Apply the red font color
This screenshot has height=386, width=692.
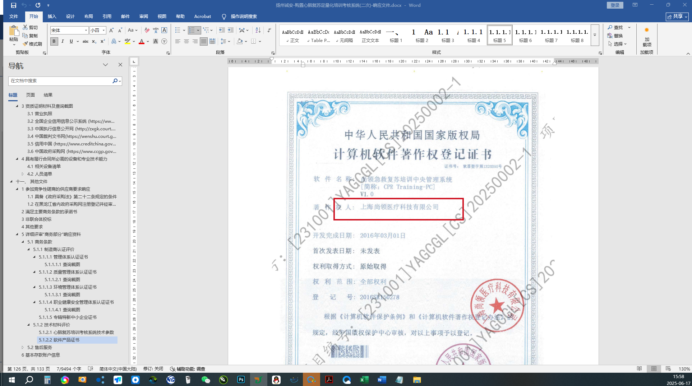142,41
